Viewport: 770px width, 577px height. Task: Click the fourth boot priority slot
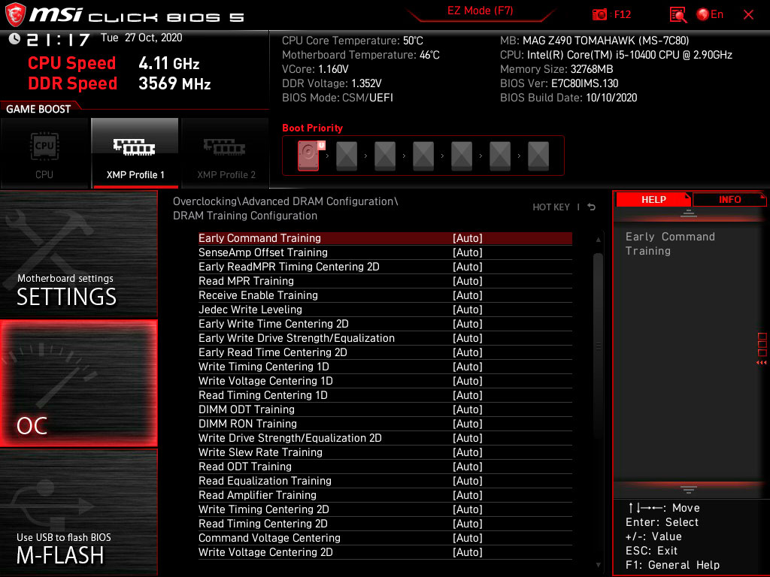click(x=423, y=156)
